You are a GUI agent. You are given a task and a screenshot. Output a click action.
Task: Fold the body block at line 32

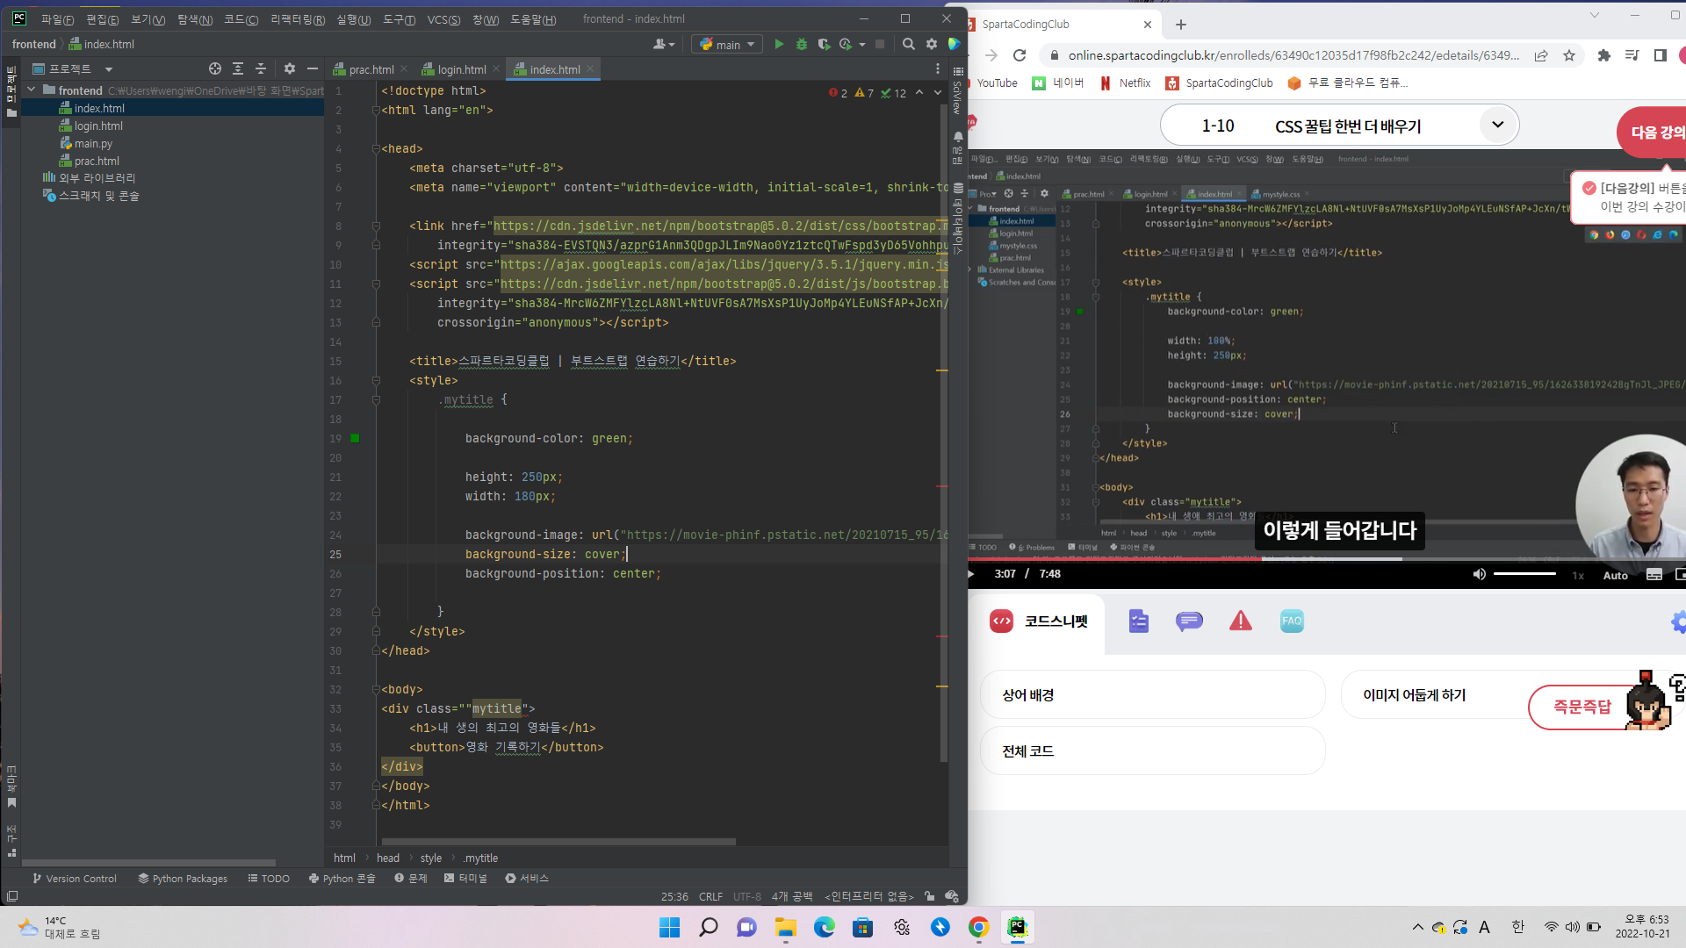tap(375, 689)
